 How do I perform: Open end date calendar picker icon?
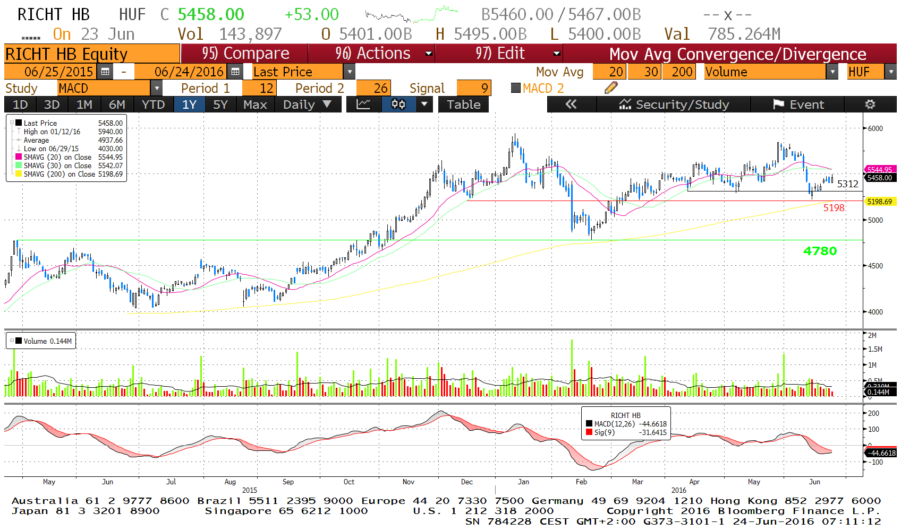click(x=235, y=72)
